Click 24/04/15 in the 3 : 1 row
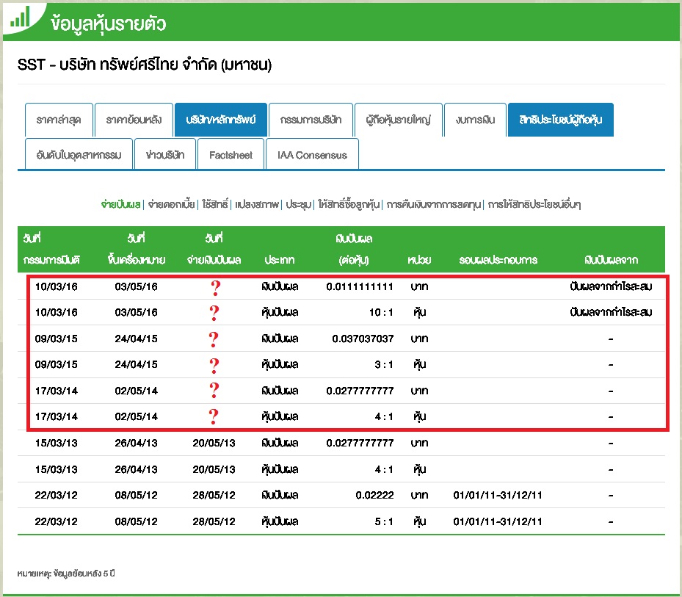 pyautogui.click(x=136, y=364)
